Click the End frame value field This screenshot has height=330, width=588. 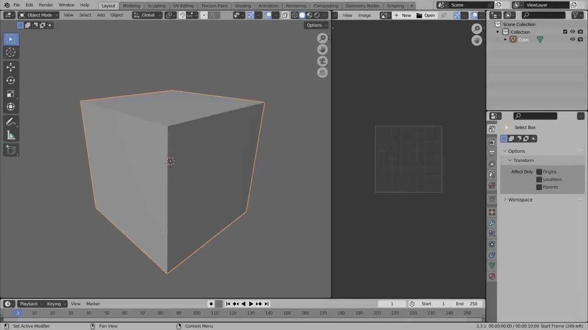pos(467,304)
